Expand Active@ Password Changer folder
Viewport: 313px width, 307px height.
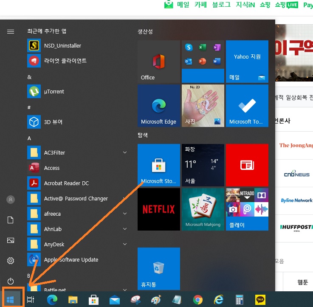coord(124,198)
